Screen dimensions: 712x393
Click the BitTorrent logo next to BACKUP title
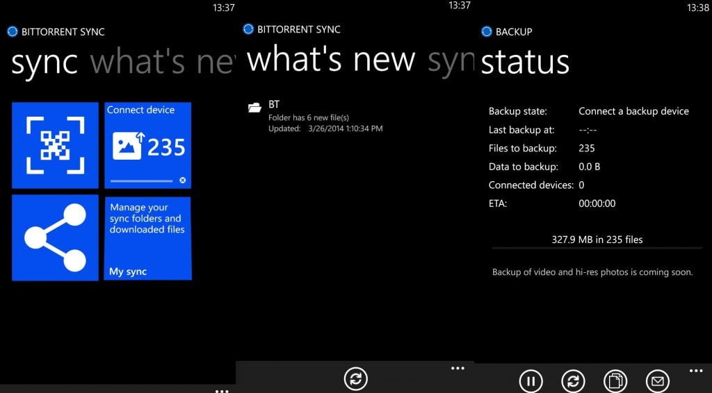486,31
